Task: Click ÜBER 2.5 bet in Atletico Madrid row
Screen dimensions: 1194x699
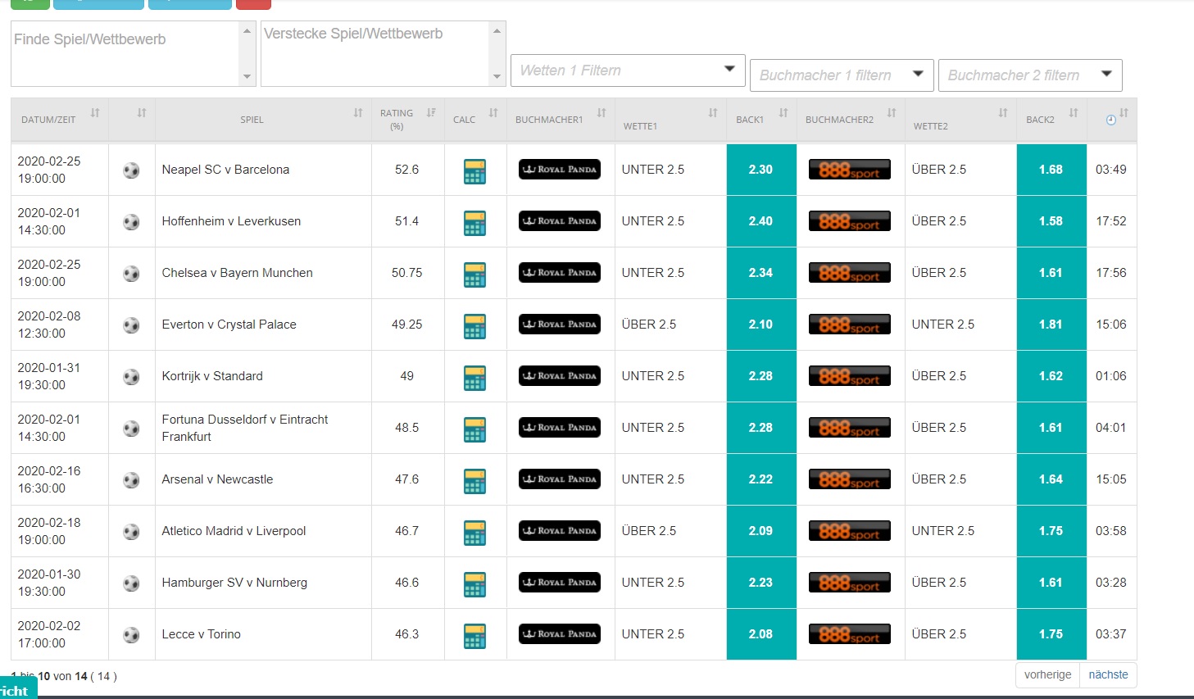Action: 649,531
